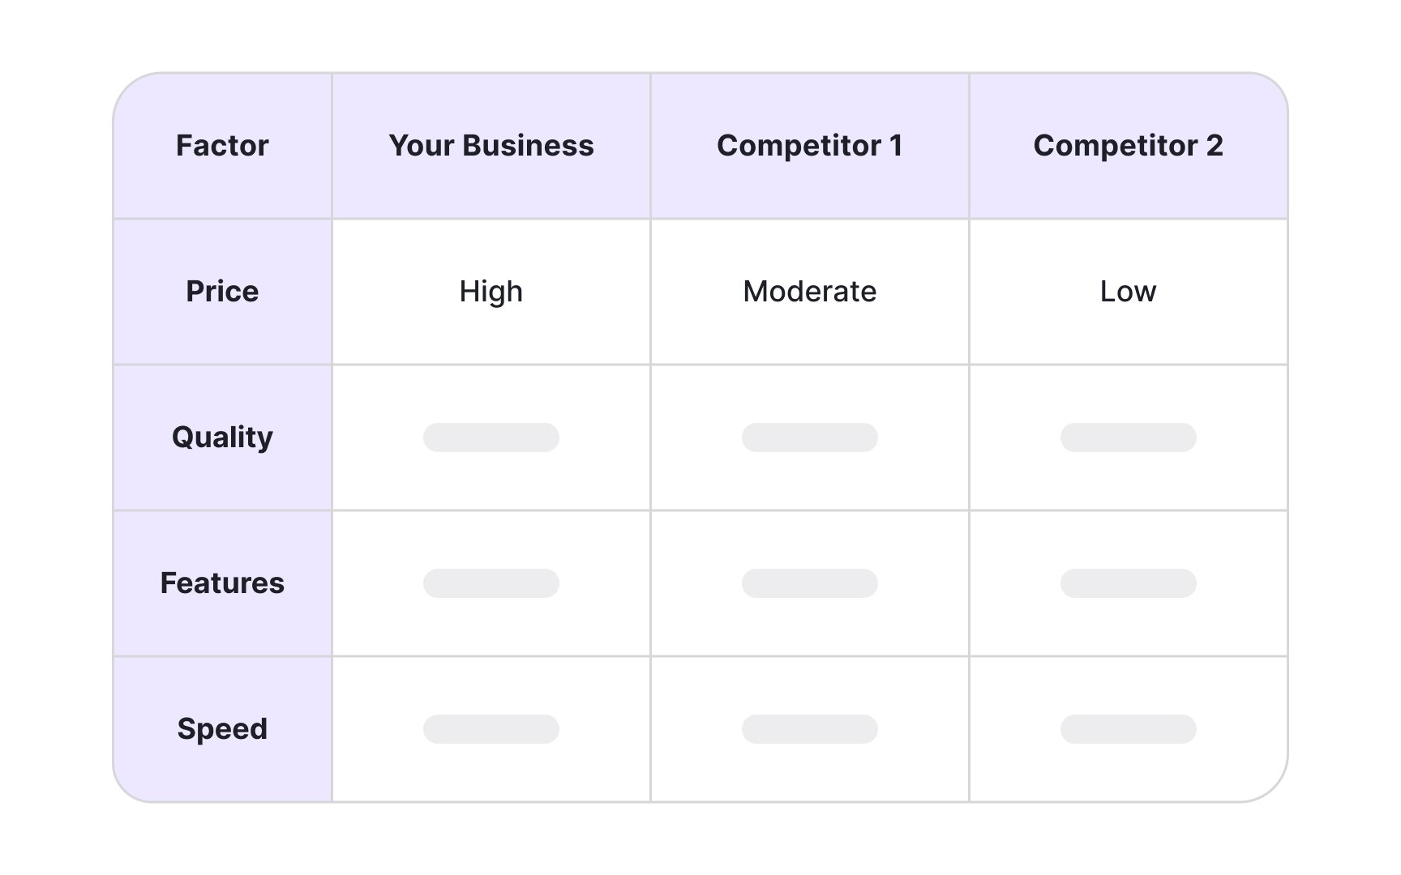This screenshot has width=1401, height=875.
Task: Select the Price row label
Action: point(222,292)
